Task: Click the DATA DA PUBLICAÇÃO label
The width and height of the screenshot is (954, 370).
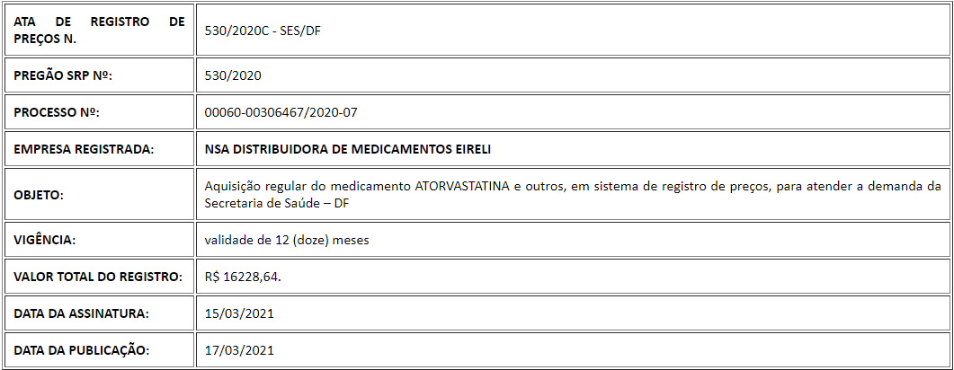Action: point(81,350)
